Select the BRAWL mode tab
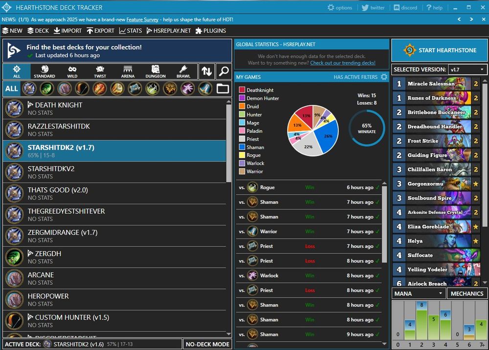Viewport: 489px width, 350px height. (x=183, y=71)
